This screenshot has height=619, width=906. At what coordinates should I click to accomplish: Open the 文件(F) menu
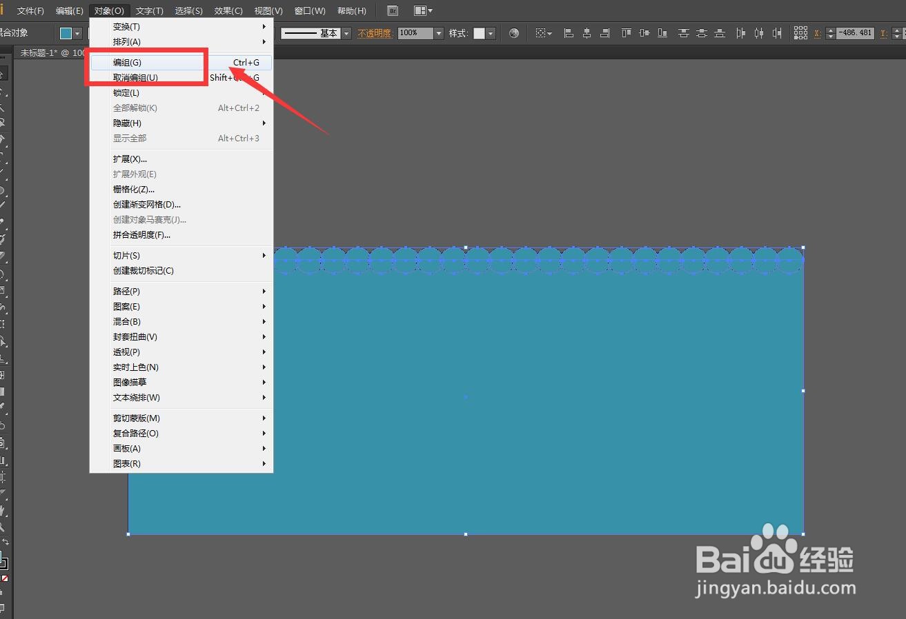[30, 11]
